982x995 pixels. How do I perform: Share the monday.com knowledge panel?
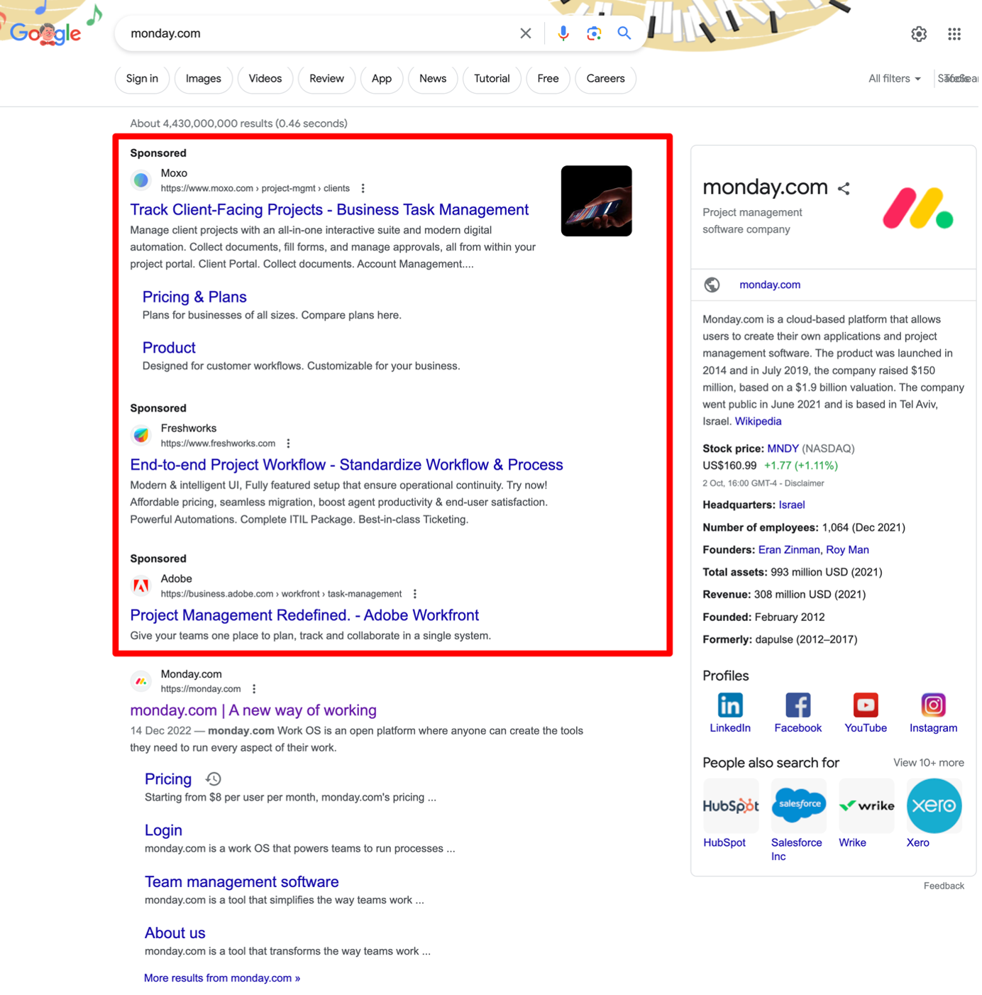click(x=844, y=189)
